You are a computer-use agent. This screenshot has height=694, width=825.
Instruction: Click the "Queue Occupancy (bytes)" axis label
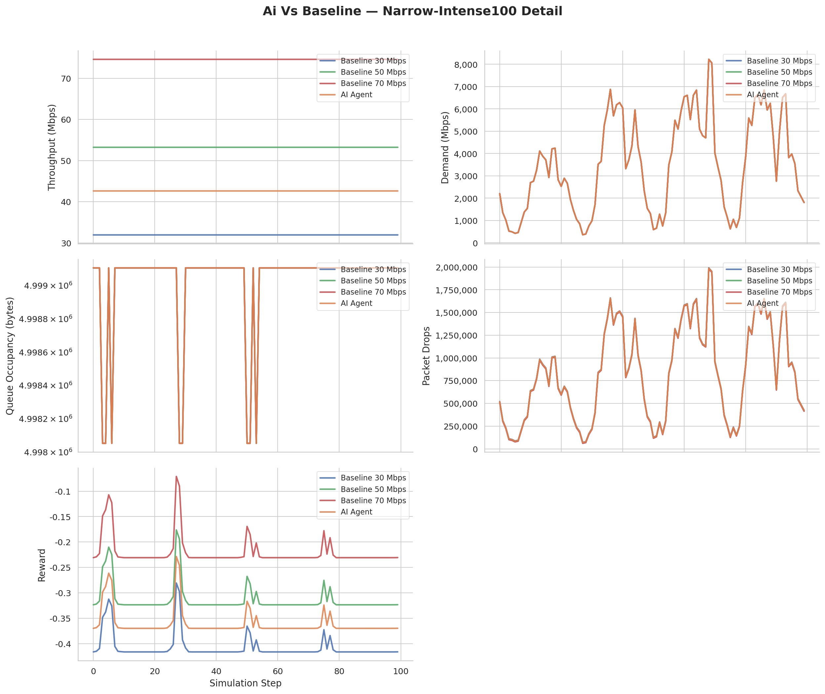pos(10,356)
